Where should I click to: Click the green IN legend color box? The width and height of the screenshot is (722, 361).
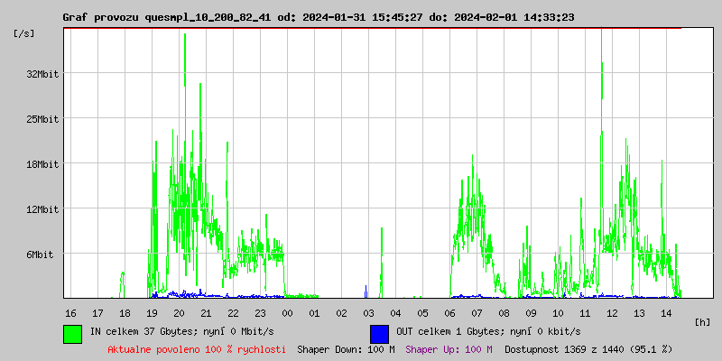pyautogui.click(x=72, y=333)
